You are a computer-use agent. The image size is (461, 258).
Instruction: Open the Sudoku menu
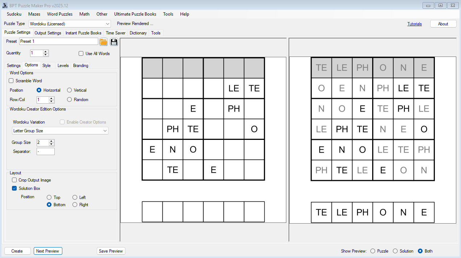[x=14, y=14]
